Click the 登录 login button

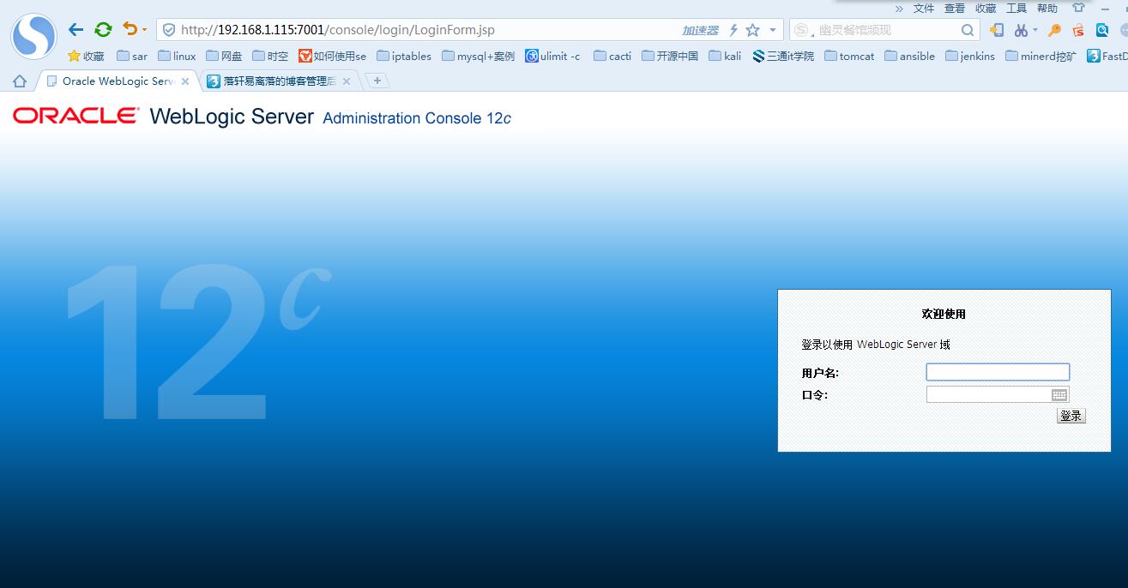[x=1071, y=416]
